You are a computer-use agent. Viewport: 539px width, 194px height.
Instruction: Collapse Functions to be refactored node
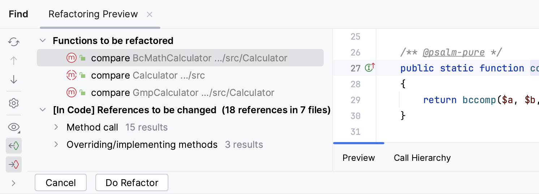click(43, 41)
